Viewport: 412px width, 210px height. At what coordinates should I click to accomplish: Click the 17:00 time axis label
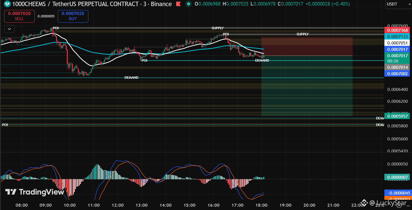237,205
